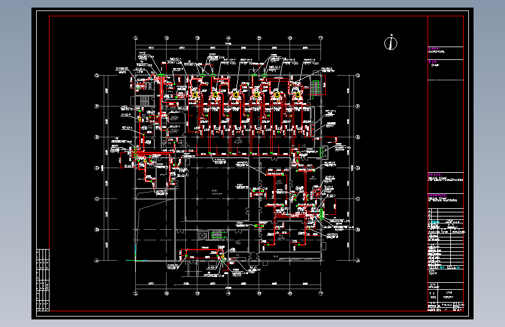This screenshot has height=327, width=505.
Task: Select bottom grid bubble number 1
Action: tap(136, 293)
